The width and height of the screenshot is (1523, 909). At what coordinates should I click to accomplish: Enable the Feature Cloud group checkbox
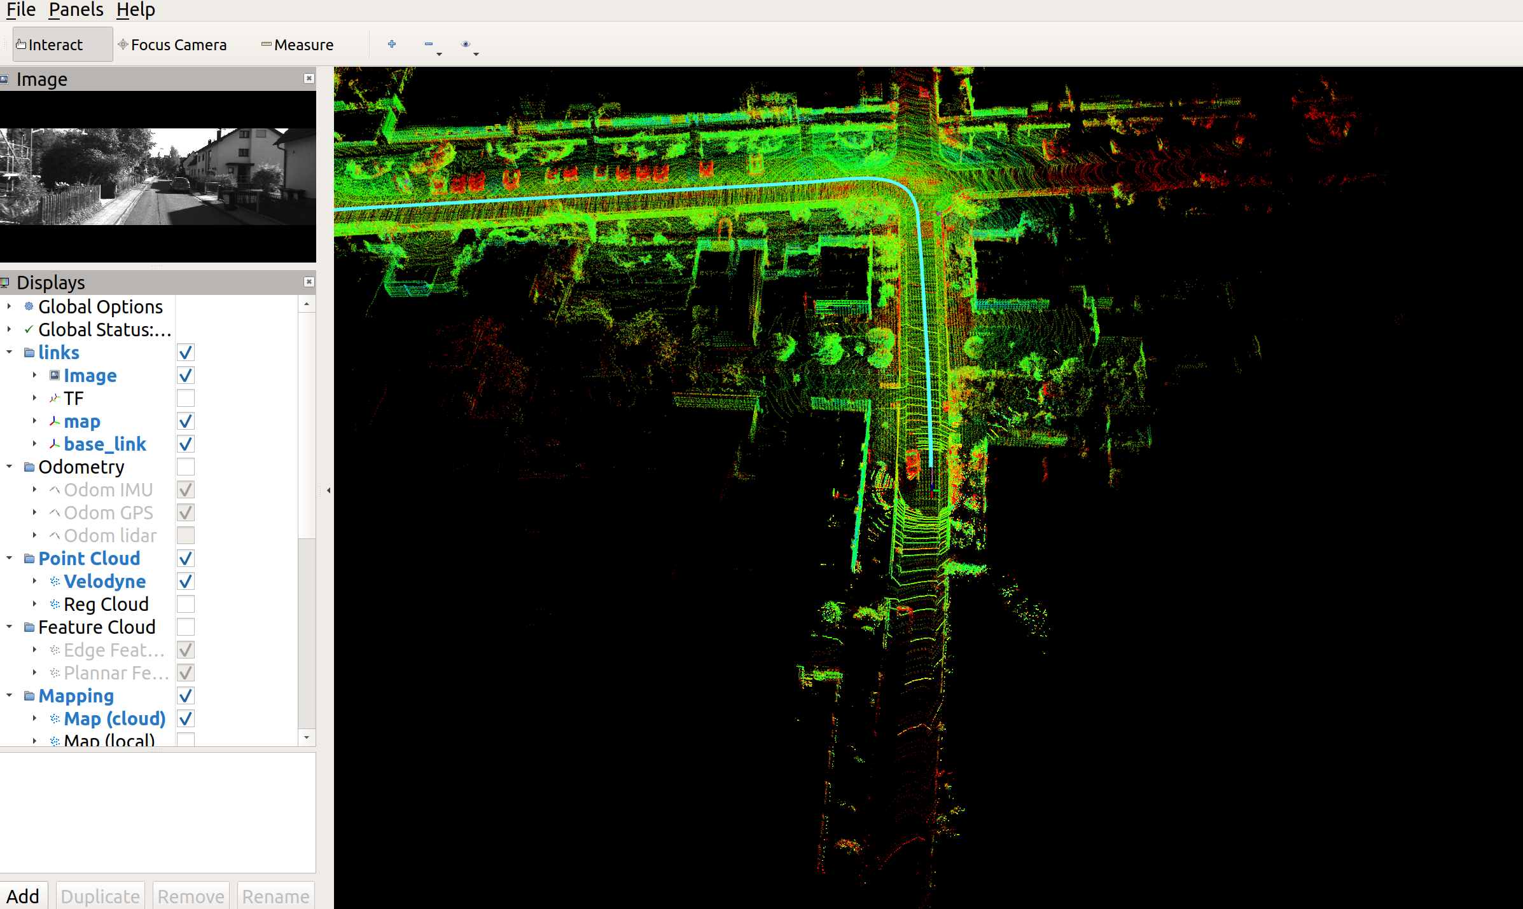point(185,627)
